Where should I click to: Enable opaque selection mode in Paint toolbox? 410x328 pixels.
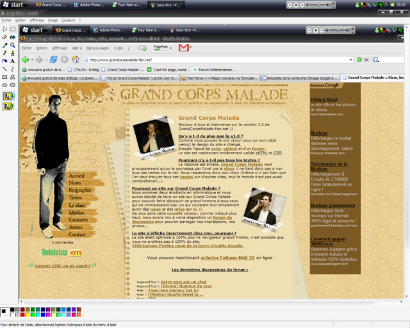8,96
